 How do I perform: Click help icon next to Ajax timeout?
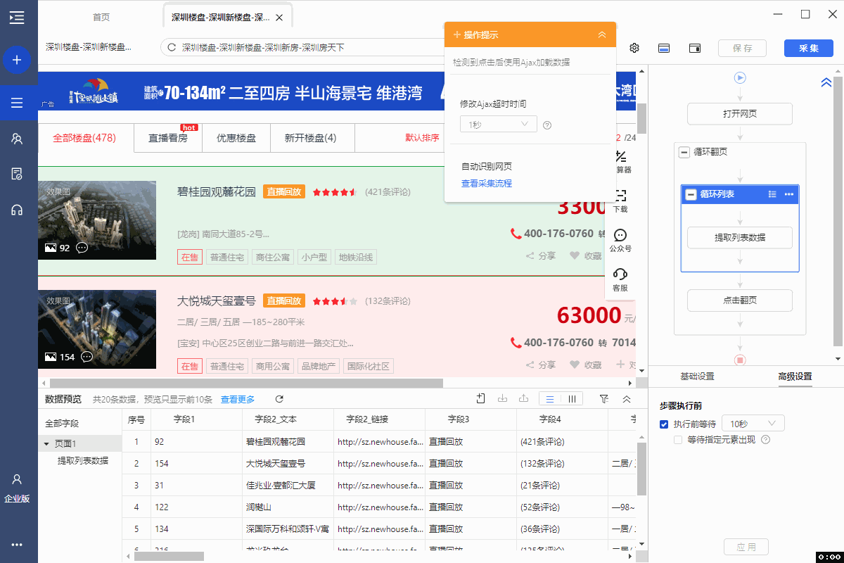point(547,125)
